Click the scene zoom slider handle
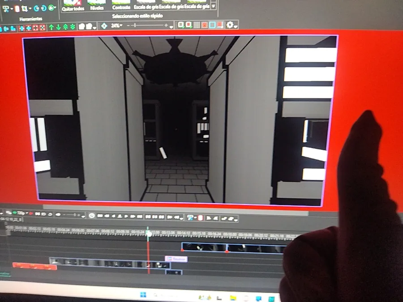Screen dimensions: 403x302 tap(135, 25)
